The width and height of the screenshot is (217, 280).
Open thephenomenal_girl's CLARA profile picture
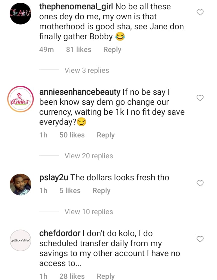(20, 13)
